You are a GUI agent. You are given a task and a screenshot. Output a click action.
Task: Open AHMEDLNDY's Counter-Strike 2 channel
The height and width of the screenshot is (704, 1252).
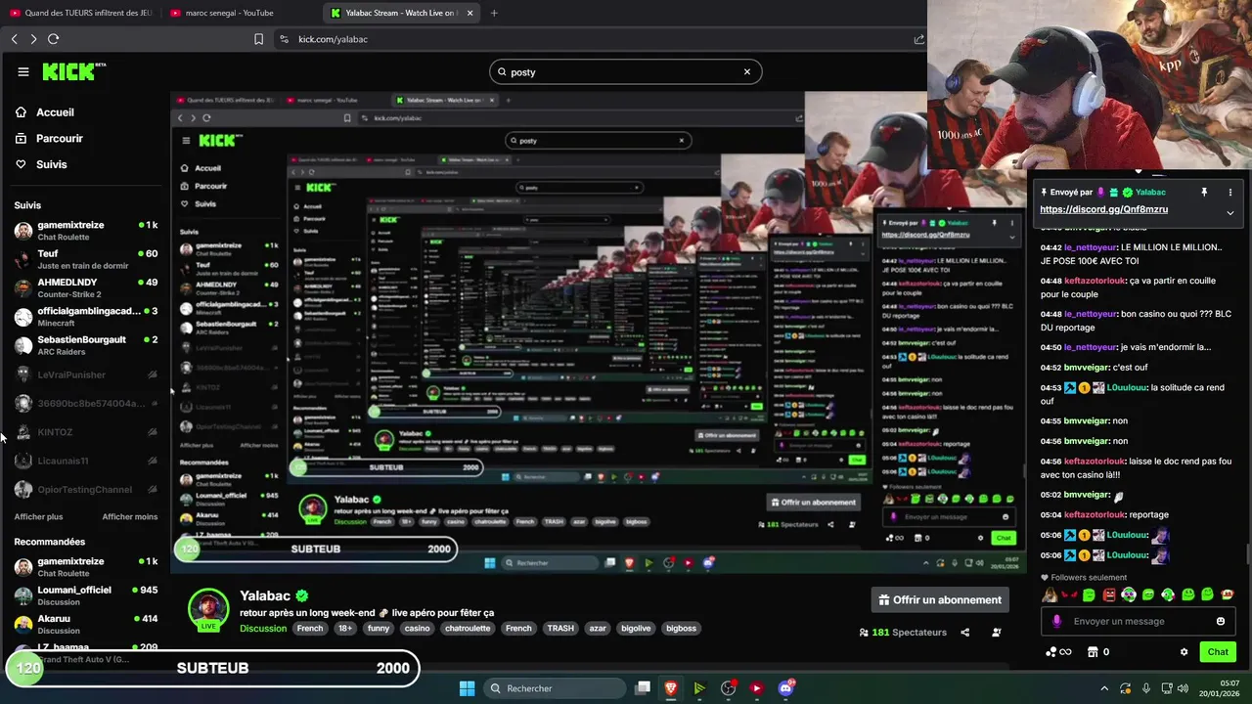coord(86,287)
